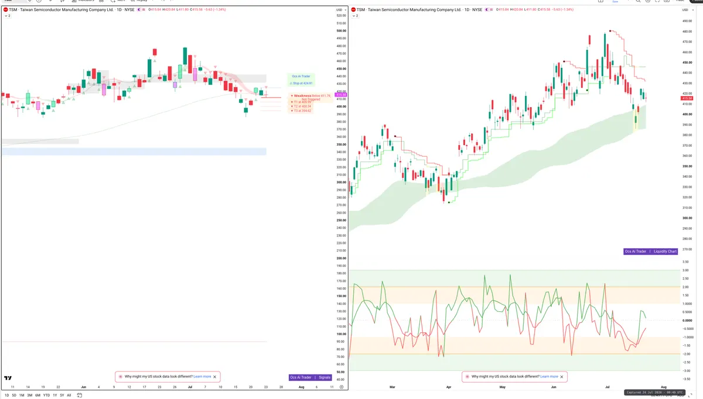
Task: Follow Learn more link on right chart notice
Action: [x=549, y=377]
